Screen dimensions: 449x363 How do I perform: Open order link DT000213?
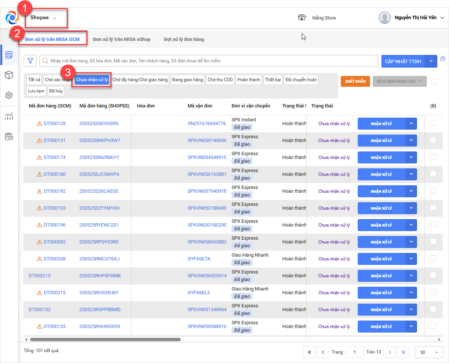tap(39, 276)
